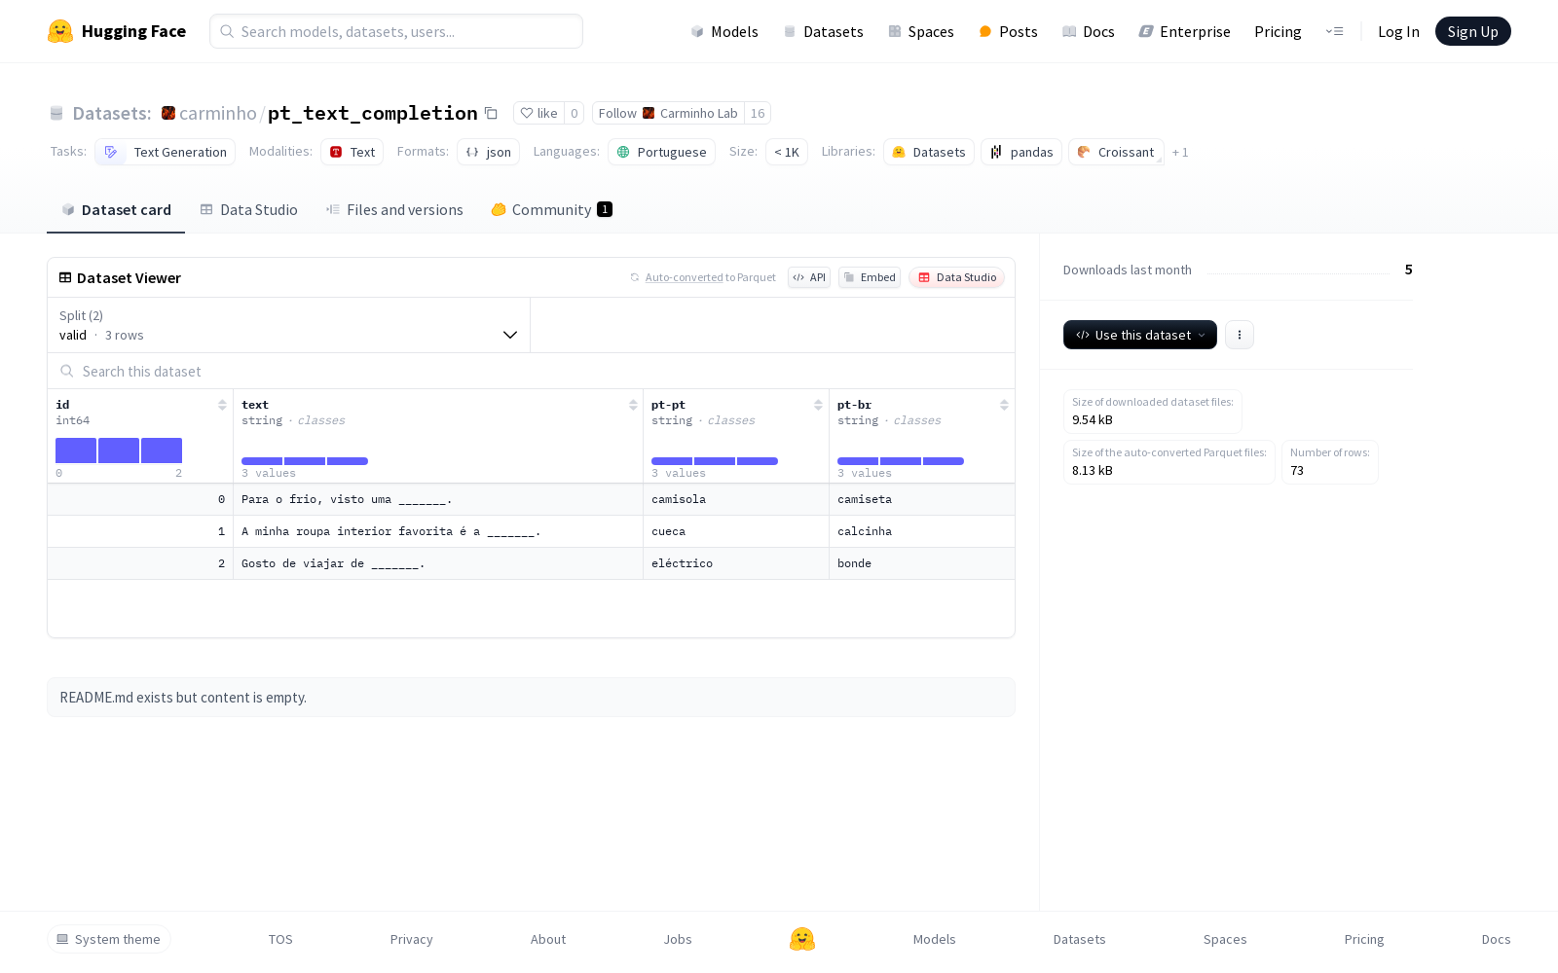Click the Log In link
Image resolution: width=1558 pixels, height=973 pixels.
pyautogui.click(x=1398, y=31)
